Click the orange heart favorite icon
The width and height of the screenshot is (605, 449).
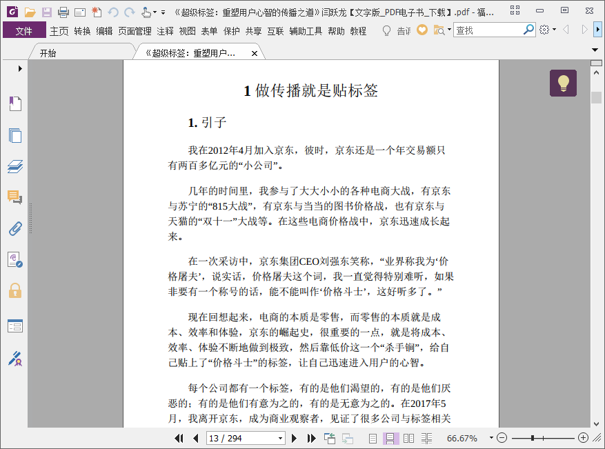[422, 30]
